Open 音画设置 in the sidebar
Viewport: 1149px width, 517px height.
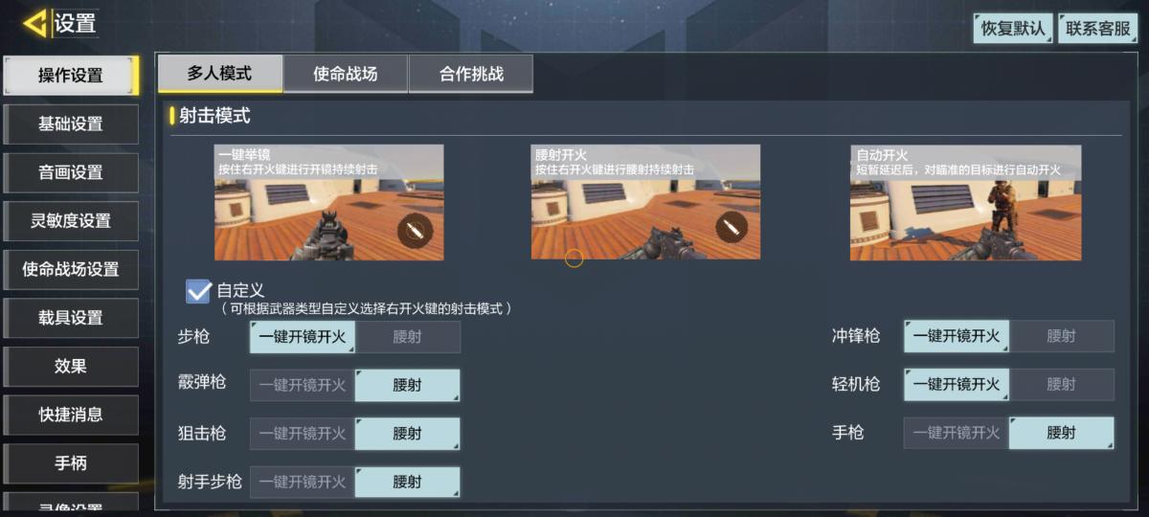[x=71, y=172]
